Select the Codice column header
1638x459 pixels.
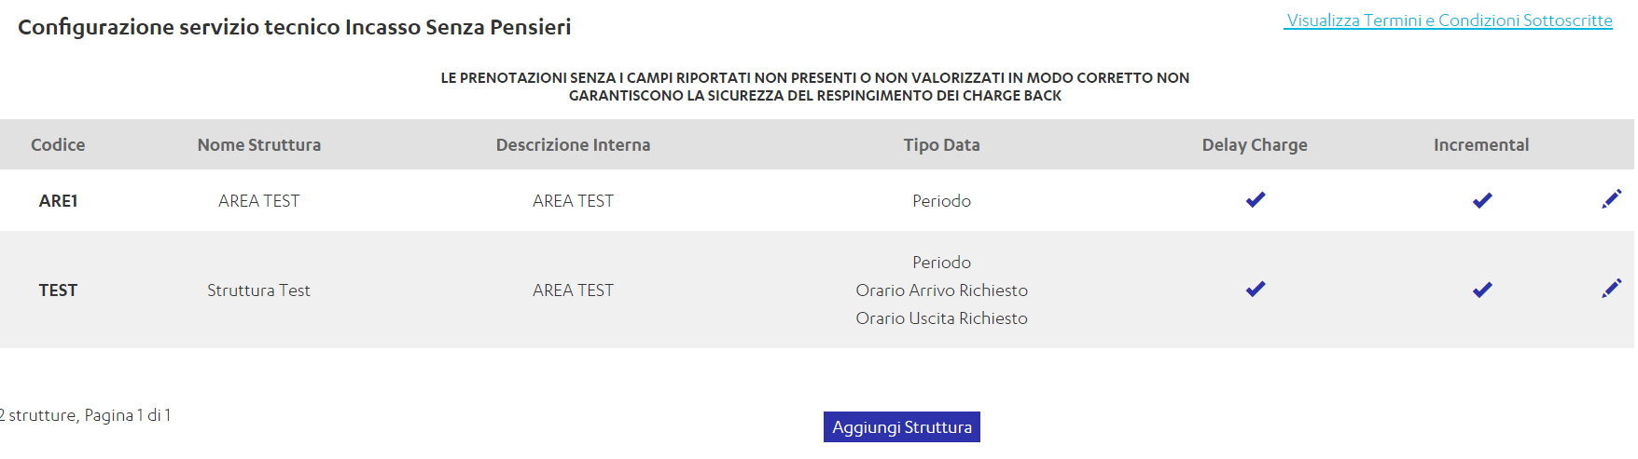tap(58, 145)
